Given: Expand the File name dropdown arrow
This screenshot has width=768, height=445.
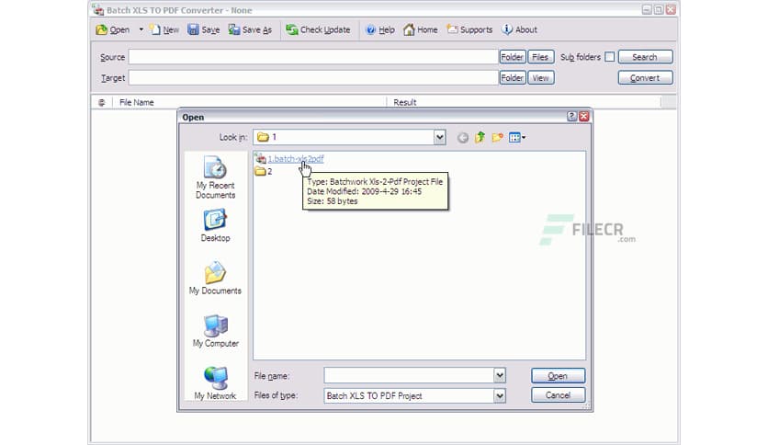Looking at the screenshot, I should click(x=499, y=376).
